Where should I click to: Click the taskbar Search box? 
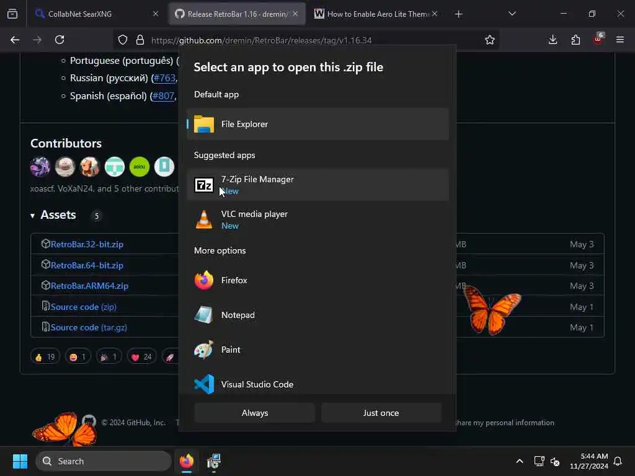[x=104, y=461]
